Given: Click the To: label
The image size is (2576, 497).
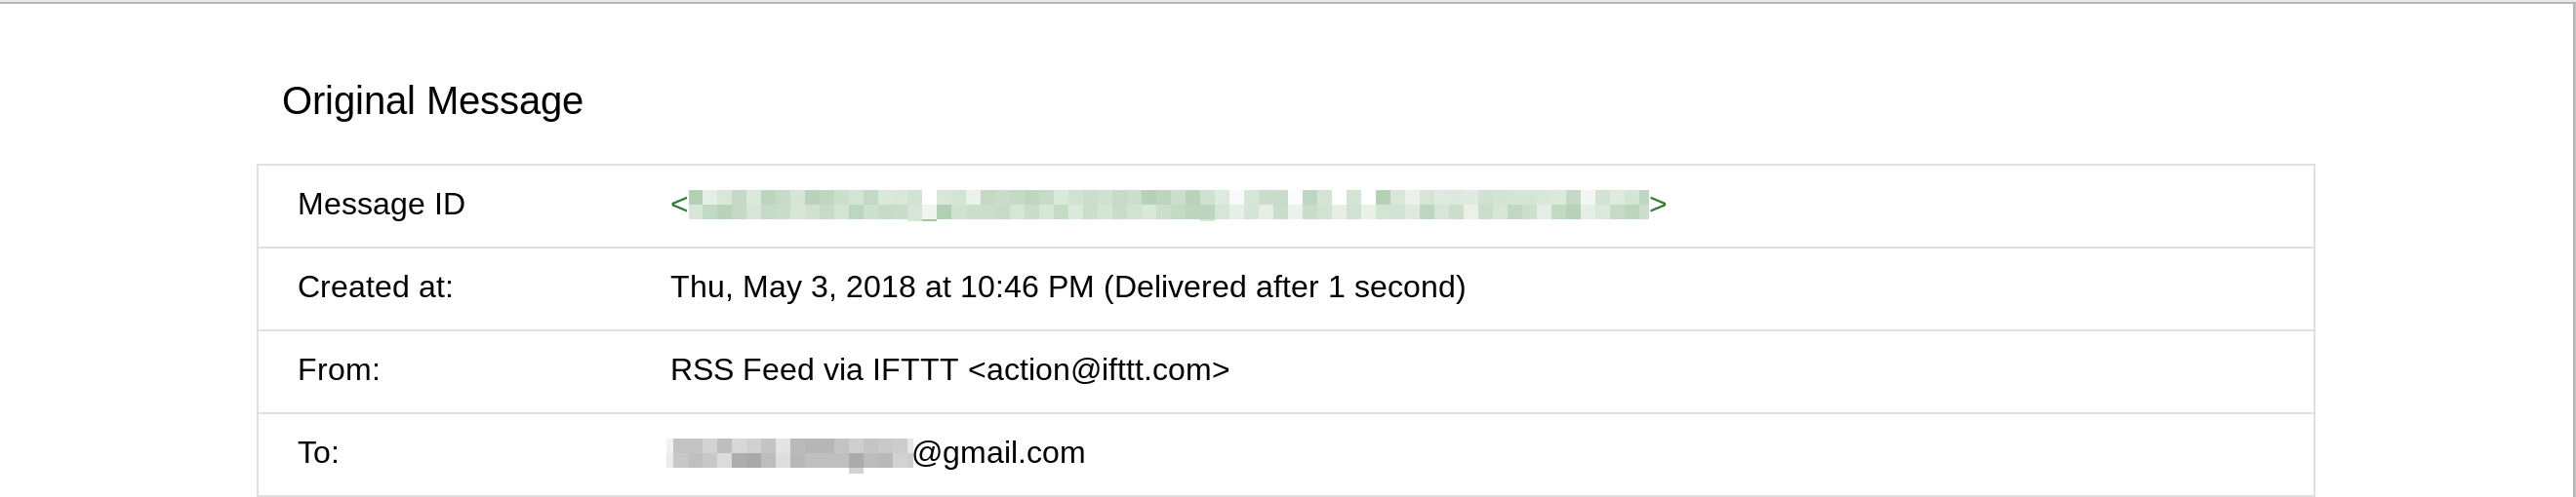Looking at the screenshot, I should click(318, 452).
